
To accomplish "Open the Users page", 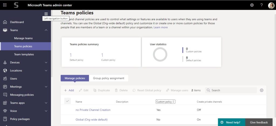I will click(13, 79).
